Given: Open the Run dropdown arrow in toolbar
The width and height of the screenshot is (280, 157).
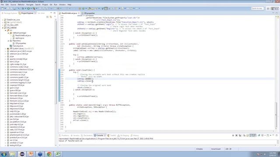Looking at the screenshot, I should [x=31, y=9].
